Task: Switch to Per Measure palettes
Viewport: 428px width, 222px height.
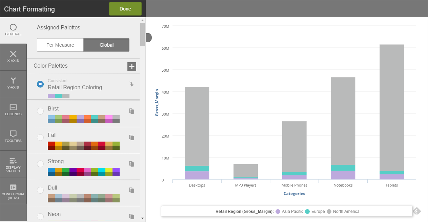Action: pyautogui.click(x=60, y=45)
